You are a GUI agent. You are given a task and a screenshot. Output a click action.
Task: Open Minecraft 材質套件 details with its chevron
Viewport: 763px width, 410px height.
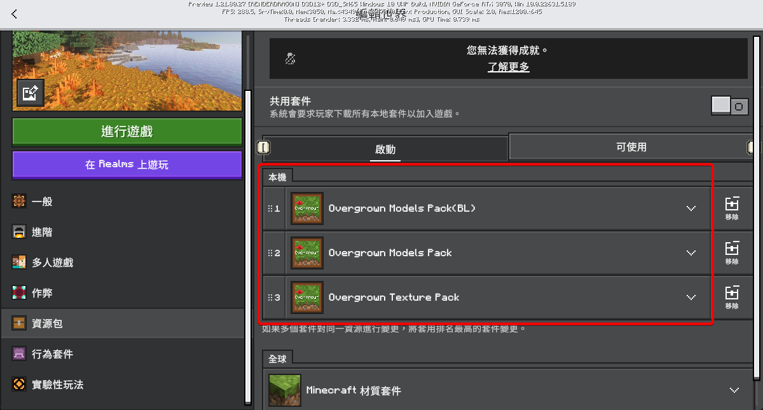[x=734, y=390]
